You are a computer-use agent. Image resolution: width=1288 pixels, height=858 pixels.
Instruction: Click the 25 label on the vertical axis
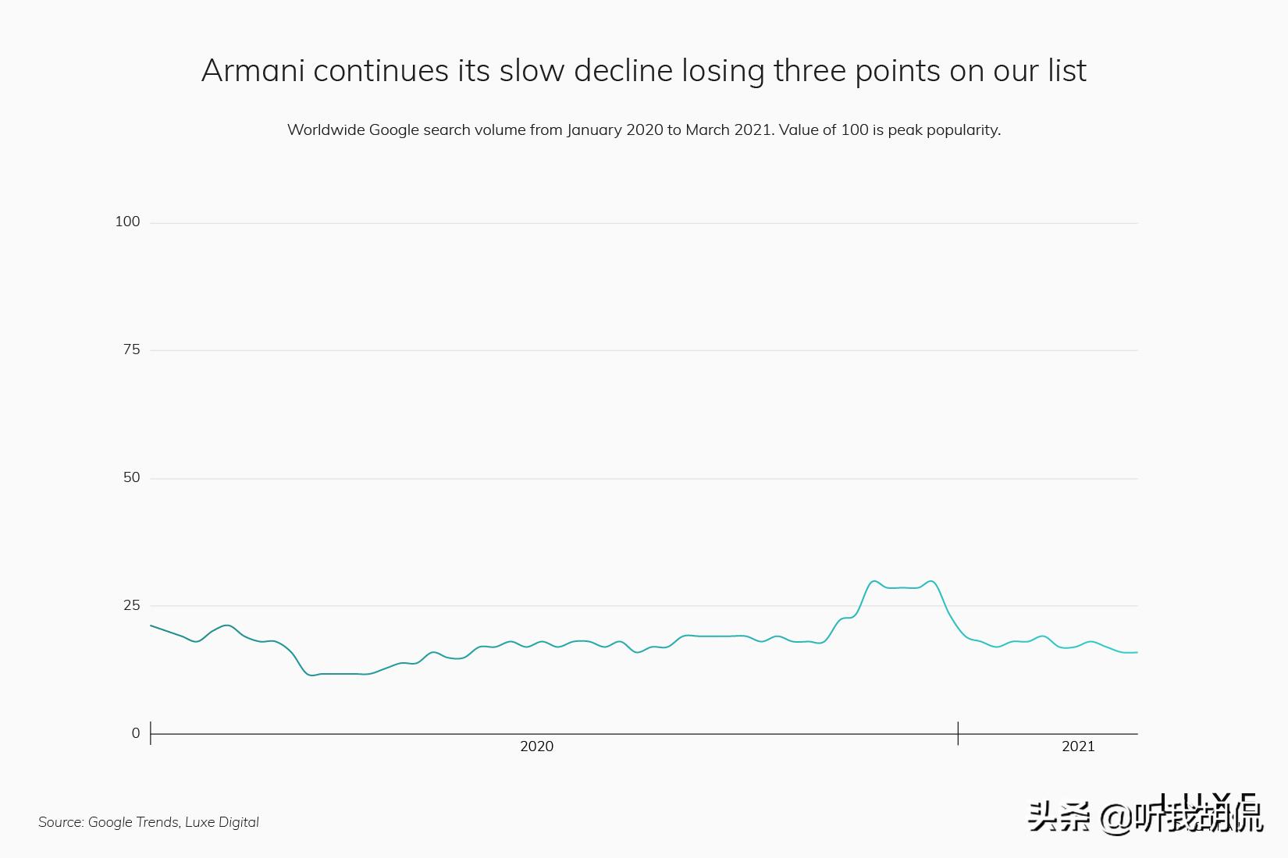pos(131,606)
